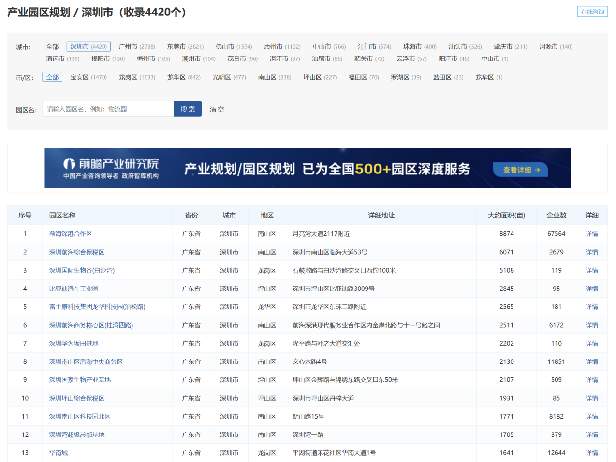Click 清空 to clear search
This screenshot has width=616, height=462.
217,110
